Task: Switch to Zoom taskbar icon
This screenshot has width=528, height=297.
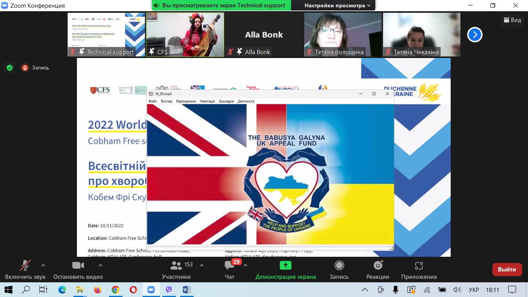Action: (151, 289)
